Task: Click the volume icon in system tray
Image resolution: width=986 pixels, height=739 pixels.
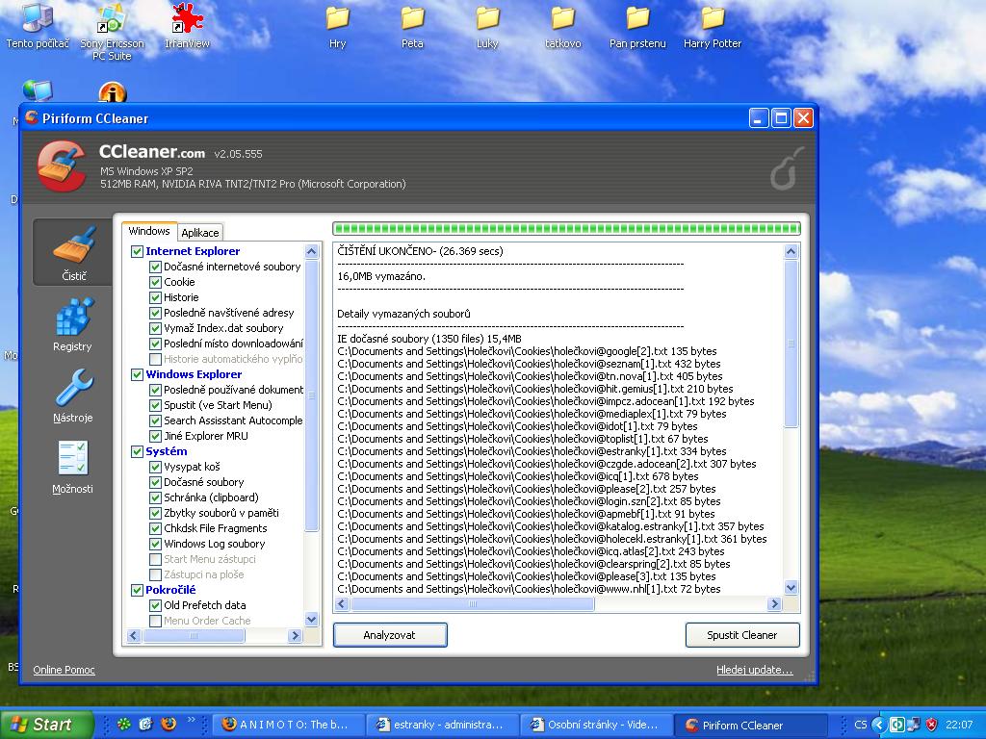Action: click(x=896, y=725)
